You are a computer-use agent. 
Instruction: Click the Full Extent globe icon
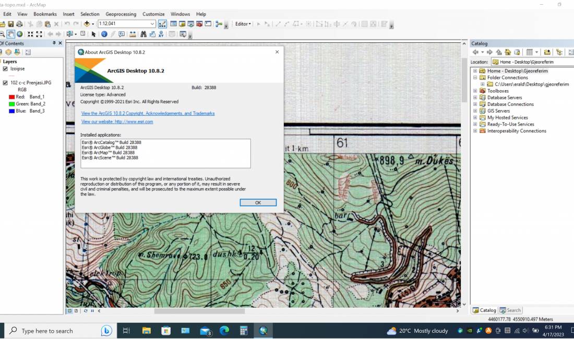pos(20,34)
